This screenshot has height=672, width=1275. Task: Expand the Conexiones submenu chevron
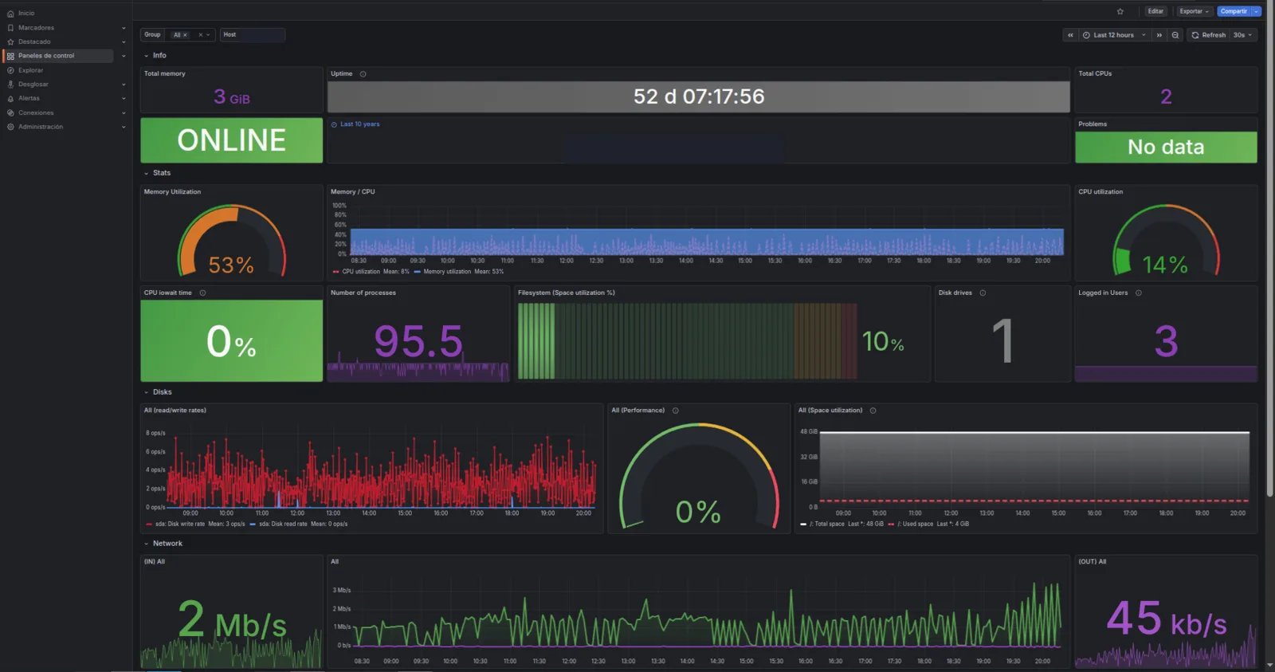[124, 112]
